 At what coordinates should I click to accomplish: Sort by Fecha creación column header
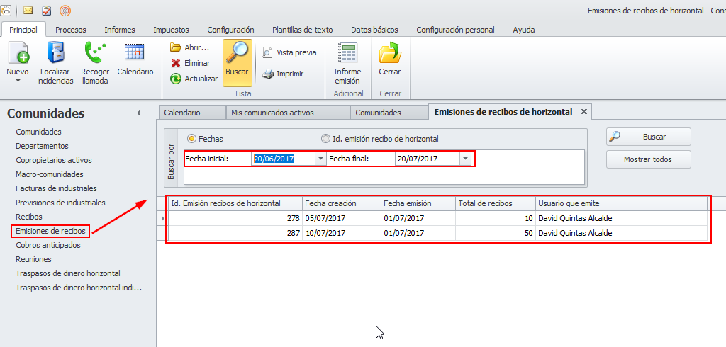(341, 203)
